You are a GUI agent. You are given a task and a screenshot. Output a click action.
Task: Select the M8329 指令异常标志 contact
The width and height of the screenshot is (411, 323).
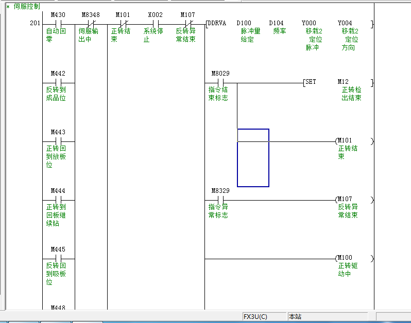tap(220, 200)
